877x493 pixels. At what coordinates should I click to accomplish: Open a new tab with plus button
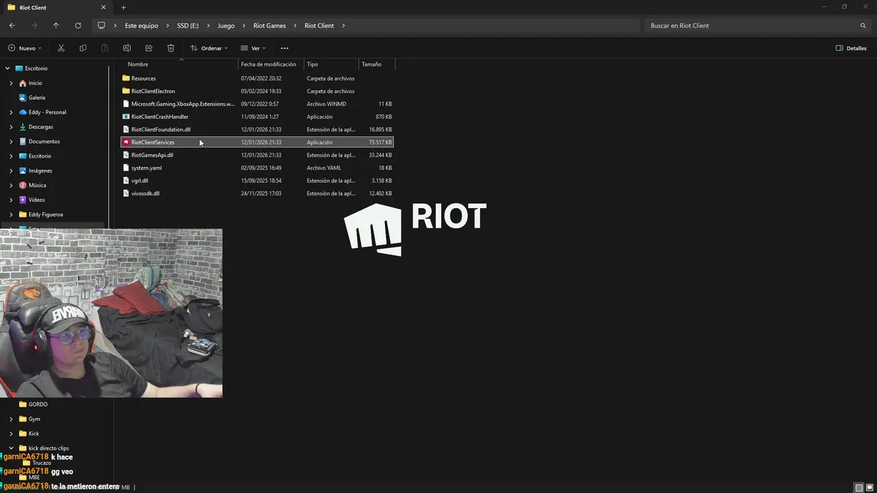[123, 8]
